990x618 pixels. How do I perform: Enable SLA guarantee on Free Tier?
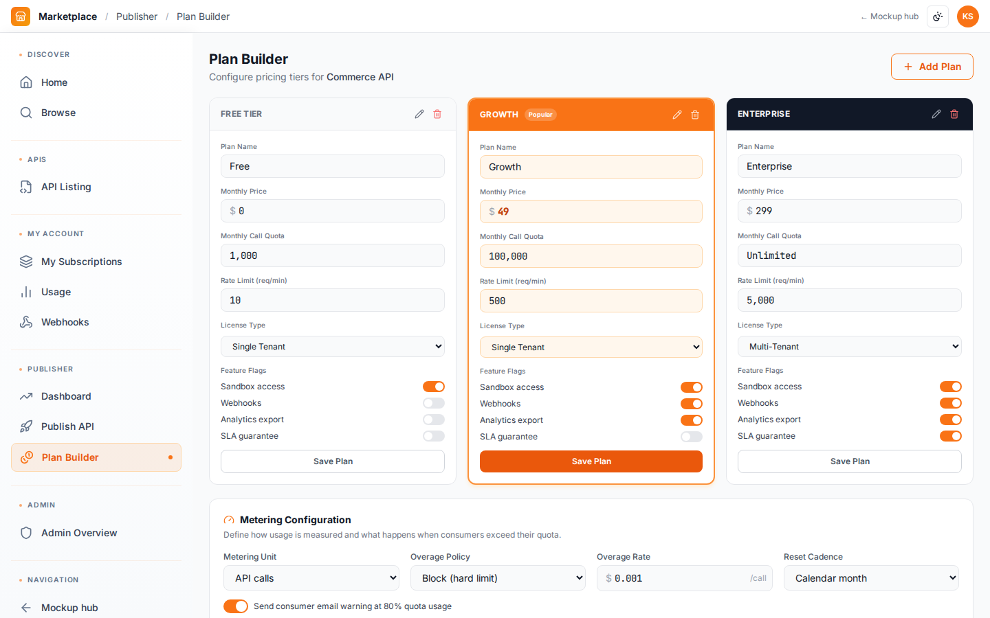(434, 436)
